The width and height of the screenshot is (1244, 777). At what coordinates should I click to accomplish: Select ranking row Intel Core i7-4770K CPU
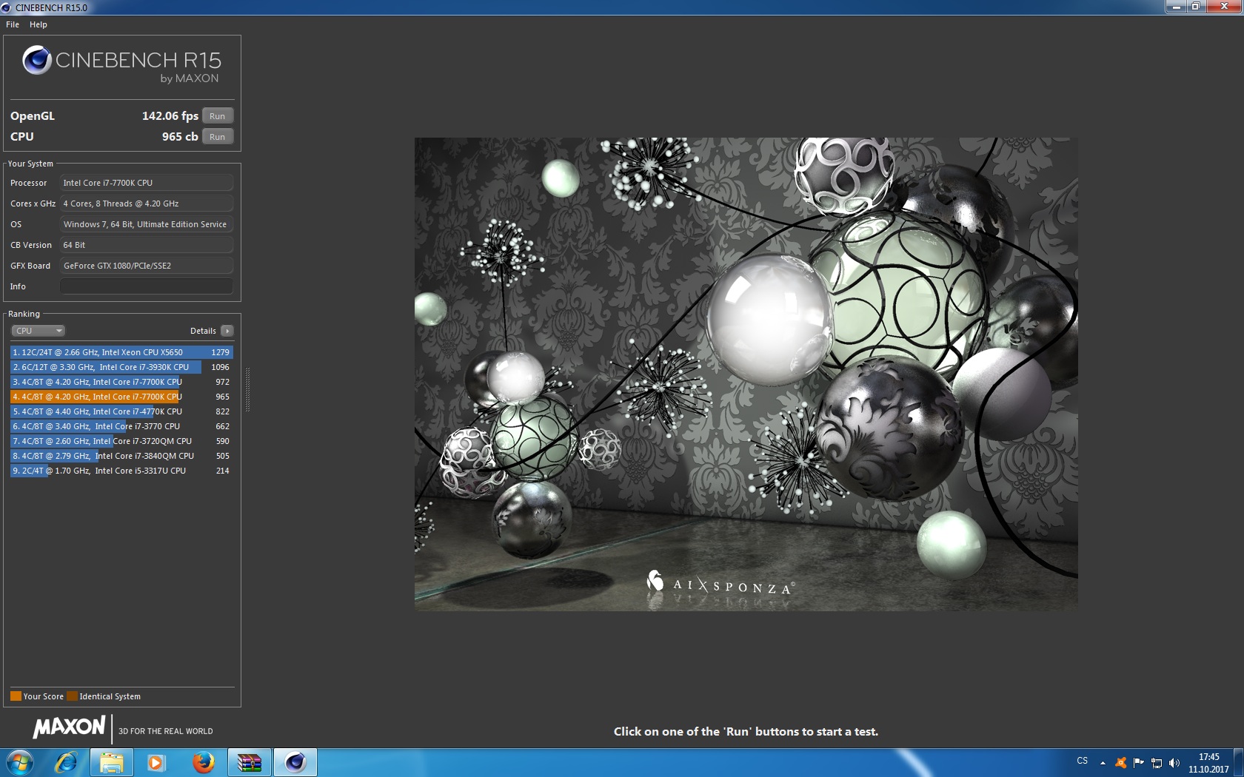tap(121, 411)
